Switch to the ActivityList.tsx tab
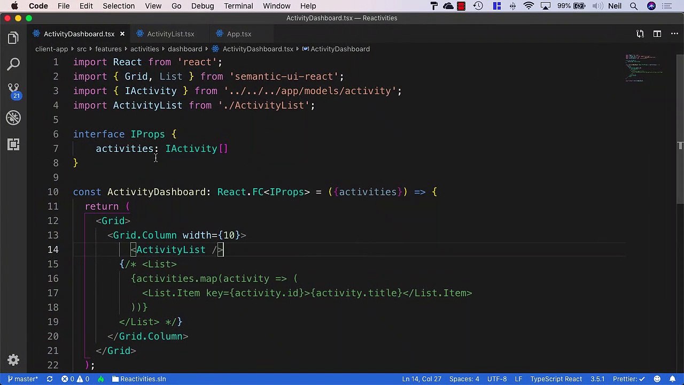Image resolution: width=684 pixels, height=385 pixels. (x=170, y=34)
